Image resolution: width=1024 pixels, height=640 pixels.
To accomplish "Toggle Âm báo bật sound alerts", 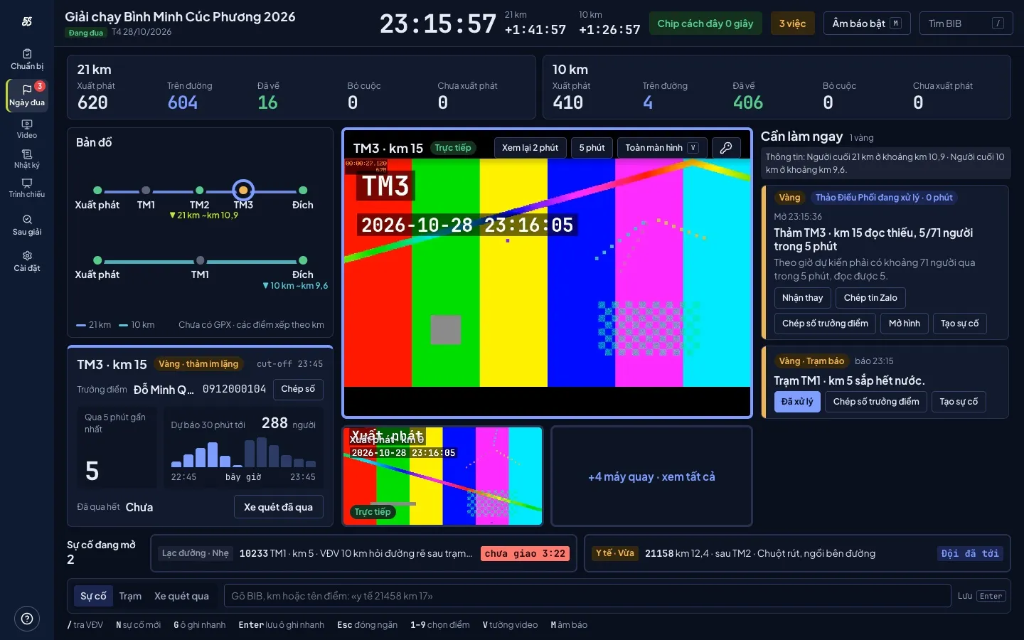I will click(x=867, y=23).
